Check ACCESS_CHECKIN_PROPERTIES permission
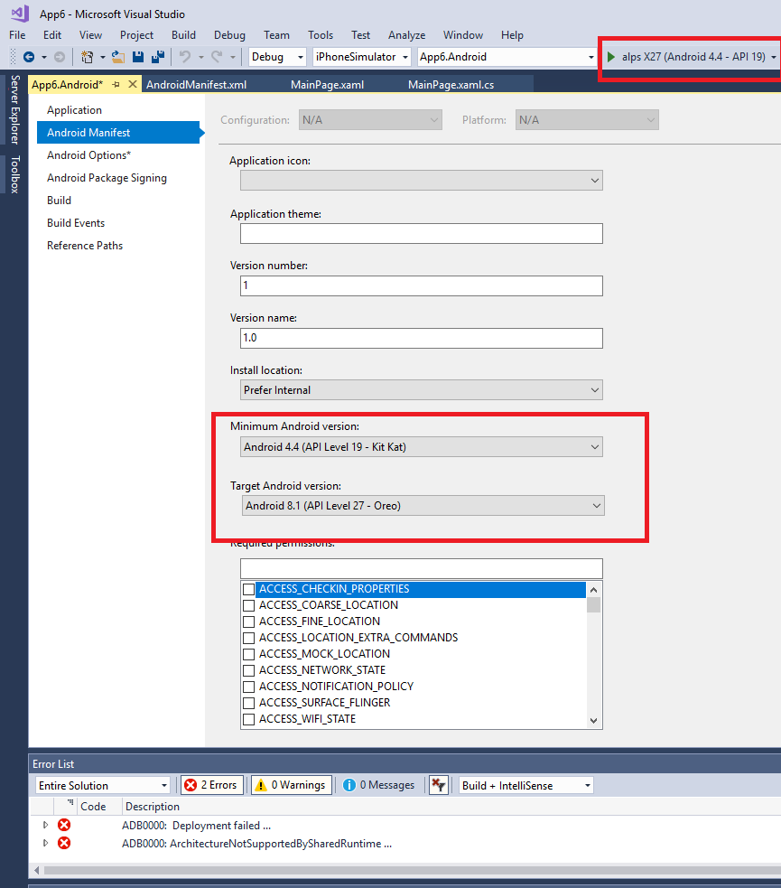This screenshot has width=781, height=888. 248,589
